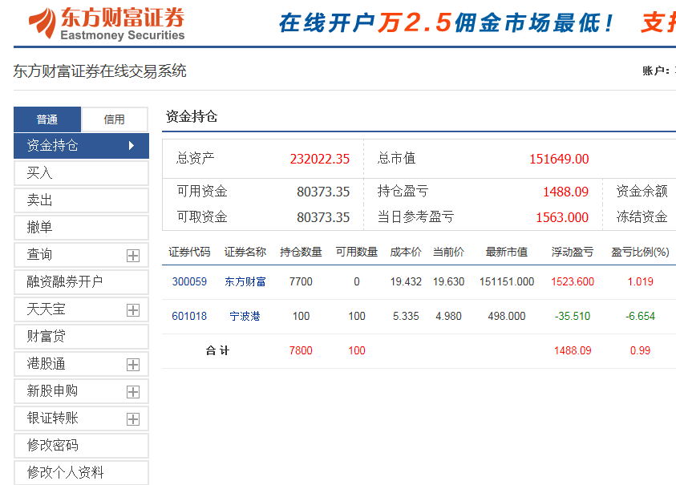Switch to the 信用 account tab

(115, 119)
